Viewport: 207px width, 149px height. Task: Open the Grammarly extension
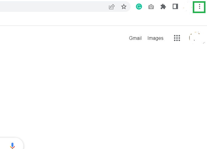pyautogui.click(x=139, y=7)
